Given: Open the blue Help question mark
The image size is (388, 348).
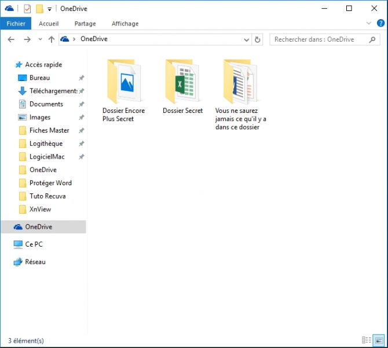Looking at the screenshot, I should pyautogui.click(x=380, y=23).
